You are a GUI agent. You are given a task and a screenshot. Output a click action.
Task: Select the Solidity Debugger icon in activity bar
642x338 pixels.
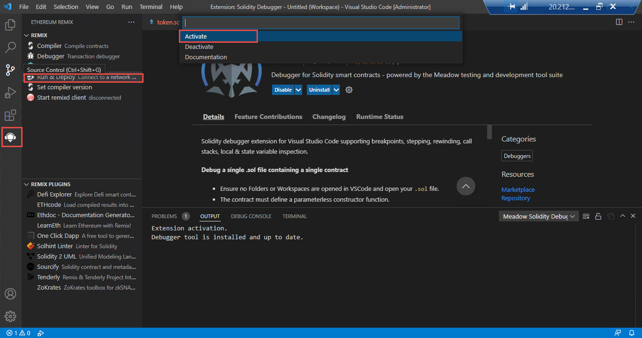(12, 137)
